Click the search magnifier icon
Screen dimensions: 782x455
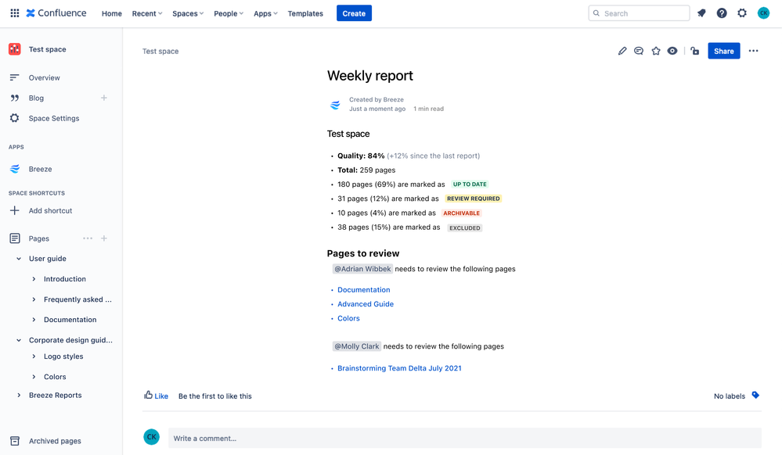point(596,13)
